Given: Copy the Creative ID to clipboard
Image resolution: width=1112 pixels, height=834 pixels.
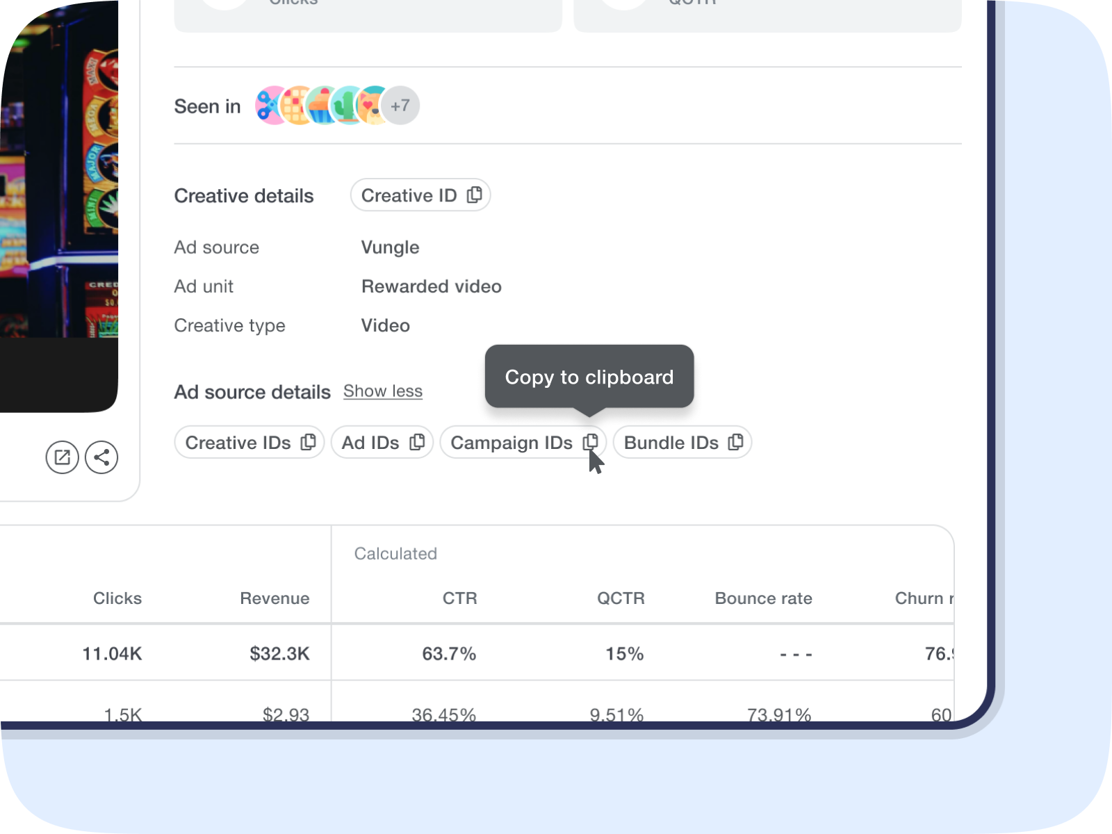Looking at the screenshot, I should click(x=474, y=195).
